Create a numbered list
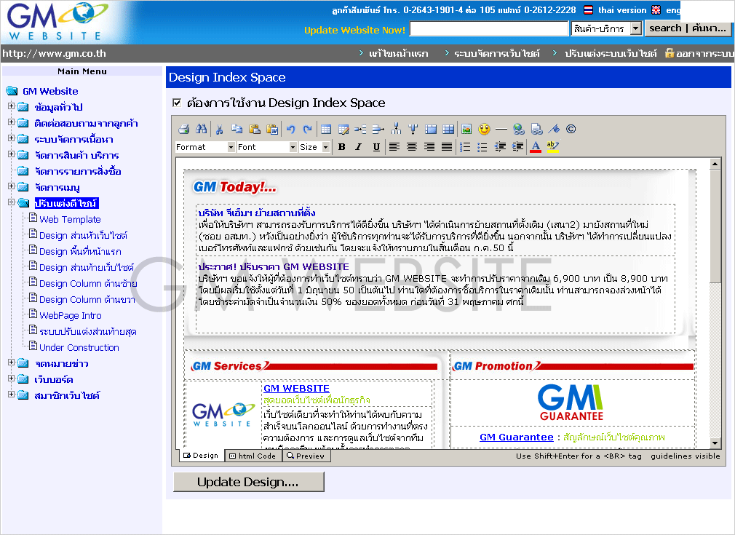 [x=465, y=147]
